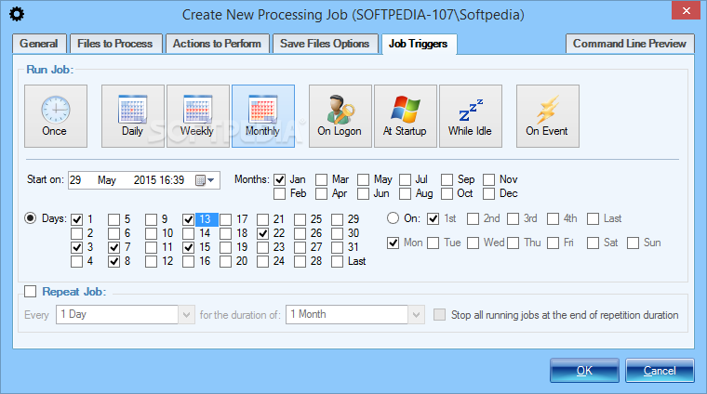Toggle Stop all running jobs checkbox
Screen dimensions: 707x394
pyautogui.click(x=439, y=314)
